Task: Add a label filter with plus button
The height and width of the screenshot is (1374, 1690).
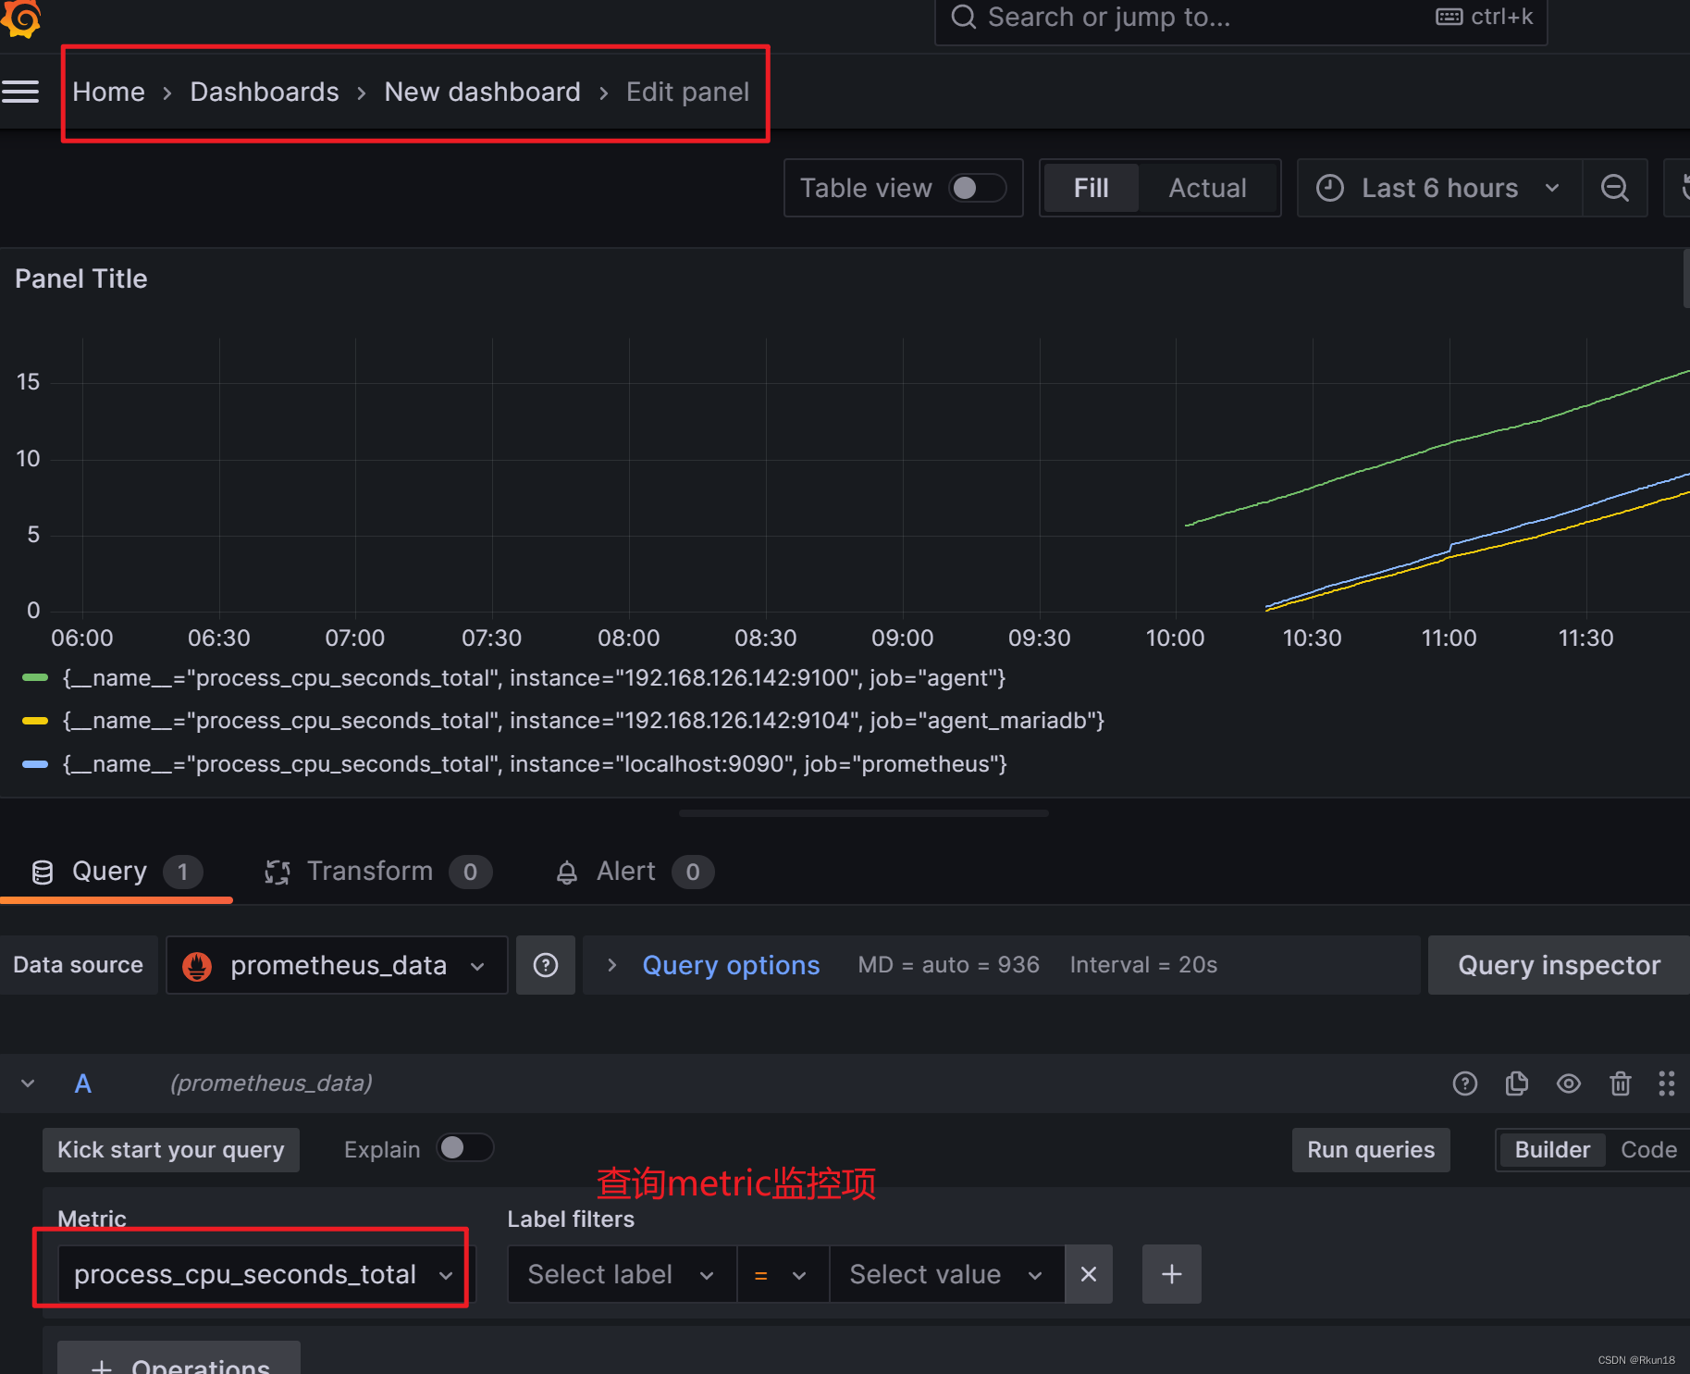Action: point(1171,1274)
